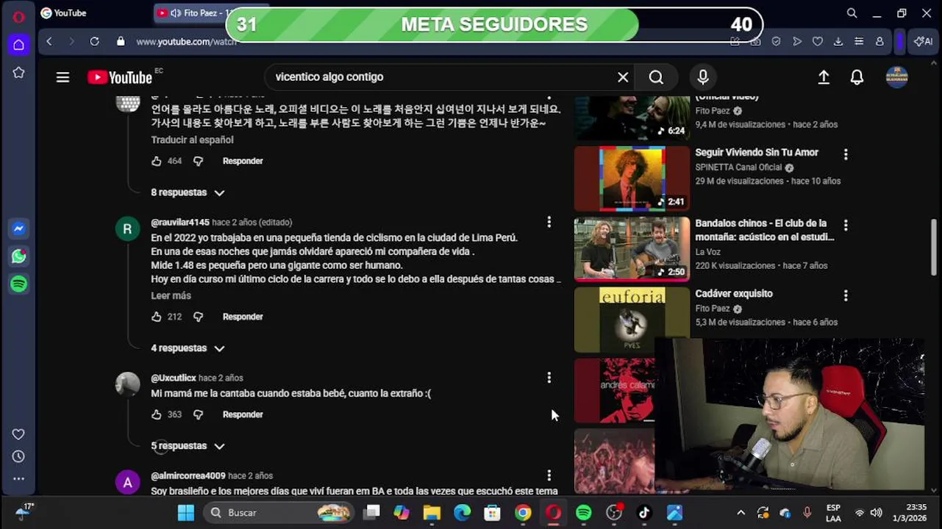
Task: Open Spotify from the taskbar
Action: (584, 513)
